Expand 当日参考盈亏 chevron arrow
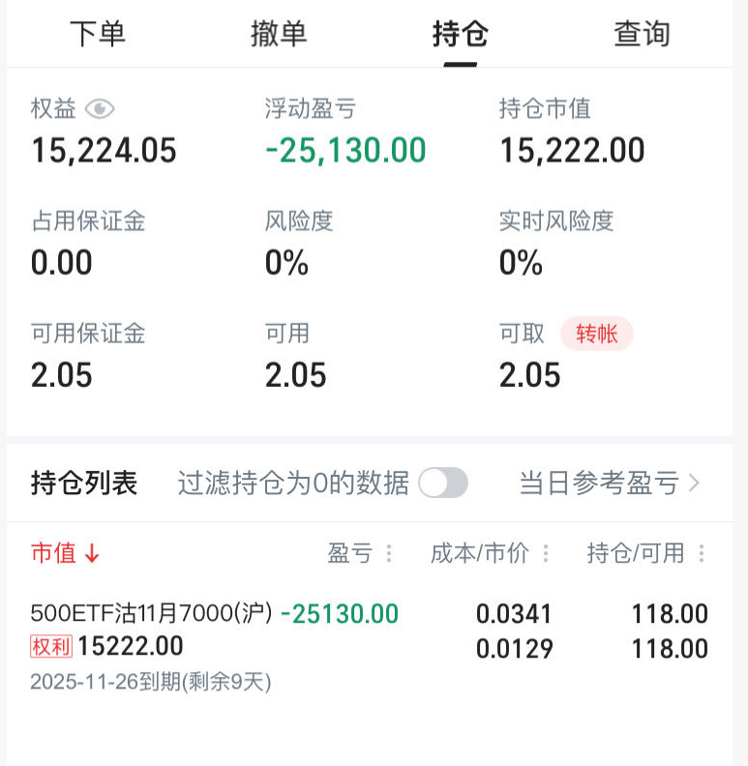The height and width of the screenshot is (766, 748). point(694,483)
